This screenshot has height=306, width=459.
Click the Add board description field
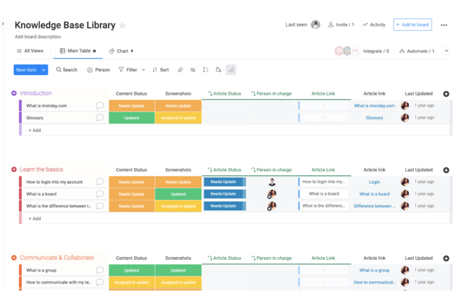[38, 37]
